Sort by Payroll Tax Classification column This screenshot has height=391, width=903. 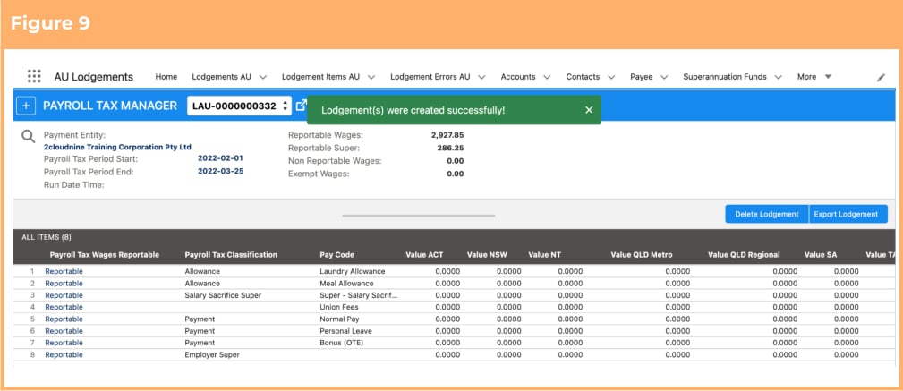(231, 254)
